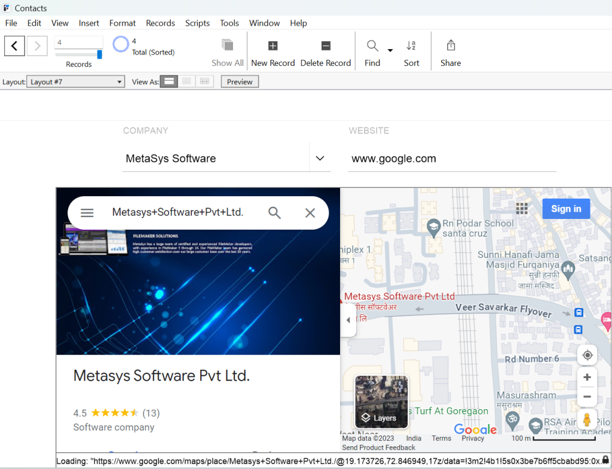Select the Form View toggle

pyautogui.click(x=169, y=81)
